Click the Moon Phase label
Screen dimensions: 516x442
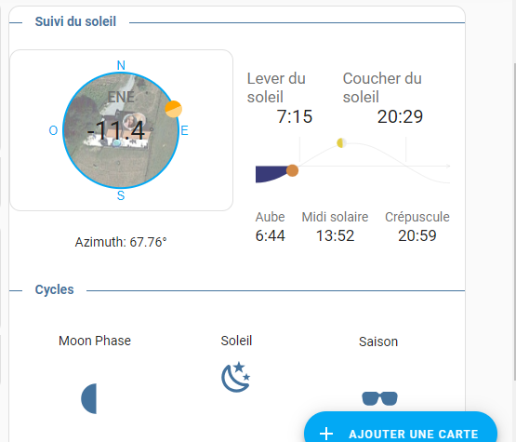95,341
